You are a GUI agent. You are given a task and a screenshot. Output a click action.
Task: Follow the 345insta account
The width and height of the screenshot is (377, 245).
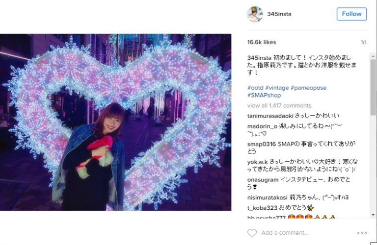tap(351, 14)
